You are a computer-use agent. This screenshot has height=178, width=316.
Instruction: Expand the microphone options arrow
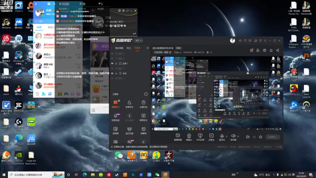pyautogui.click(x=227, y=136)
